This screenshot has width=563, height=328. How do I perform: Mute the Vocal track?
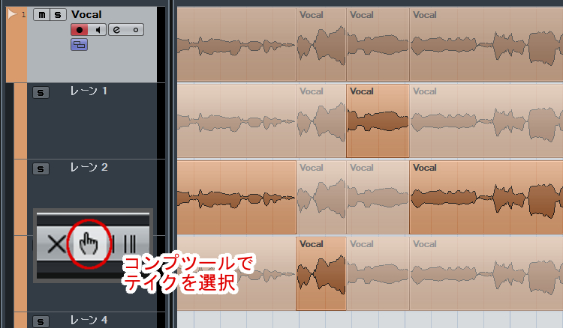[x=41, y=15]
